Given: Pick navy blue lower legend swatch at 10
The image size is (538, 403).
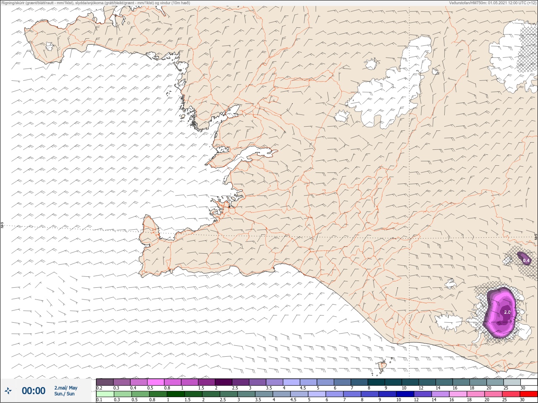Looking at the screenshot, I should click(406, 394).
